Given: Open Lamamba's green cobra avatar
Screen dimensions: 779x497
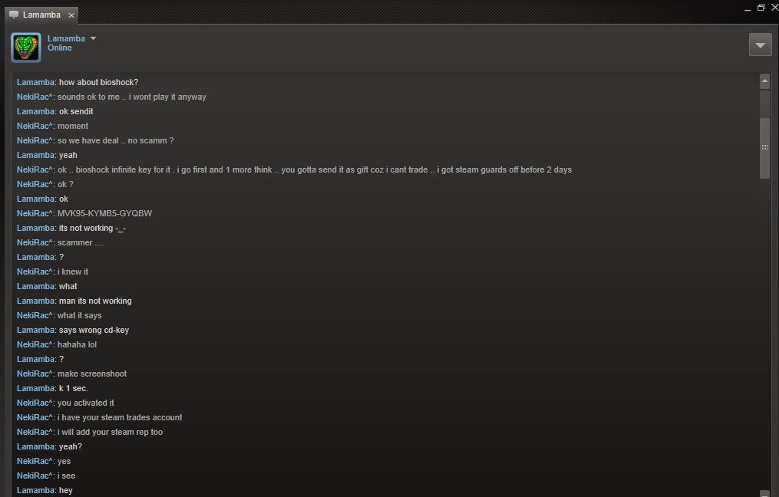Looking at the screenshot, I should pyautogui.click(x=26, y=48).
